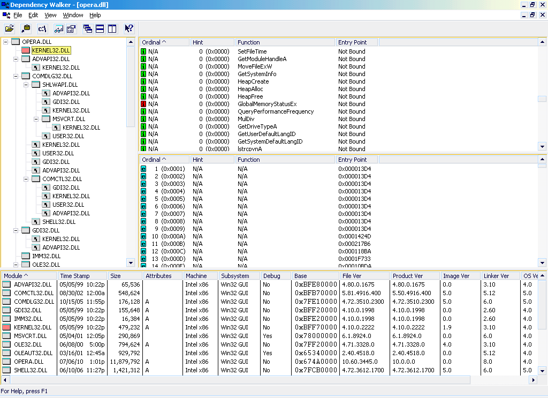Sort imports by Entry Point column header
This screenshot has width=548, height=398.
pyautogui.click(x=357, y=42)
